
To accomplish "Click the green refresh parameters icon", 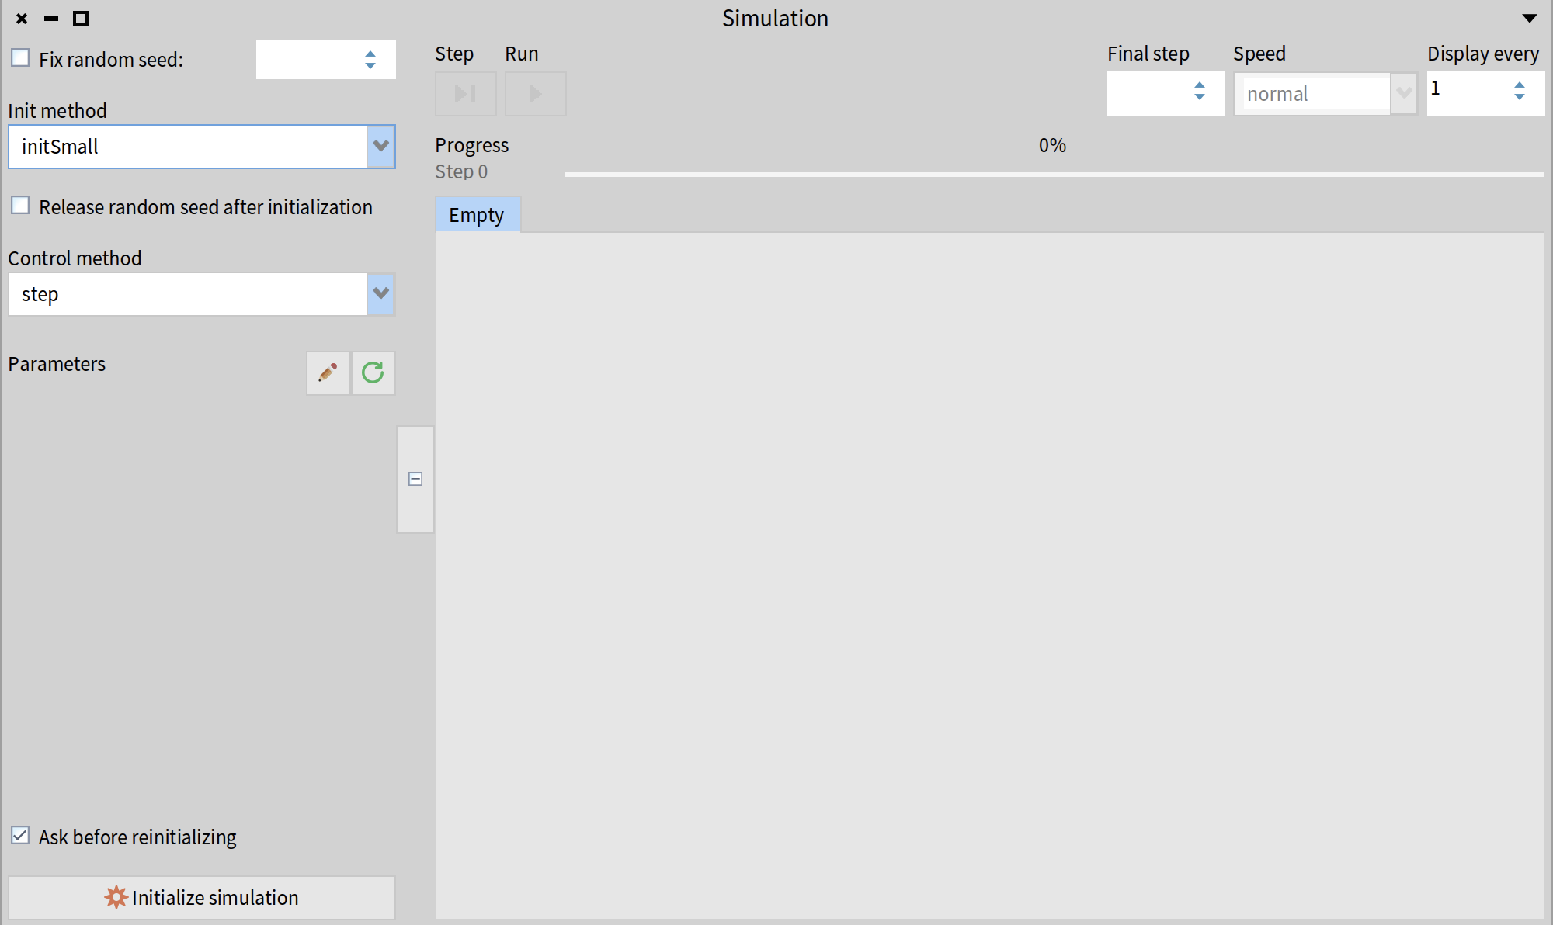I will [x=373, y=373].
